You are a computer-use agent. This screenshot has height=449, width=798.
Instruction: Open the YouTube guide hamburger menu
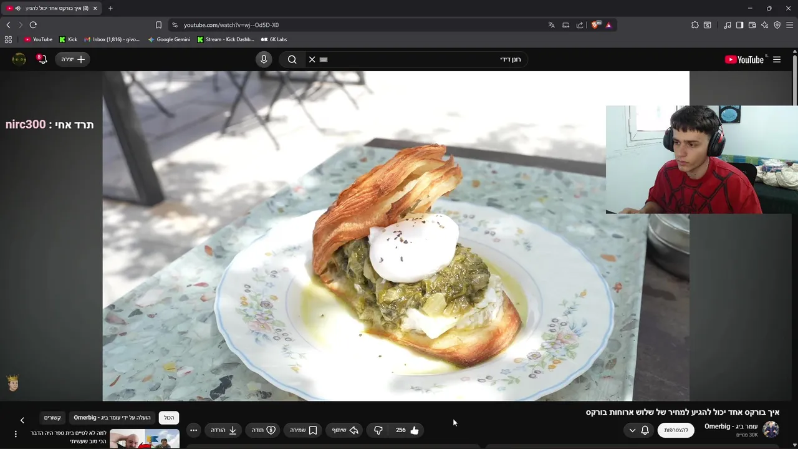click(x=777, y=59)
